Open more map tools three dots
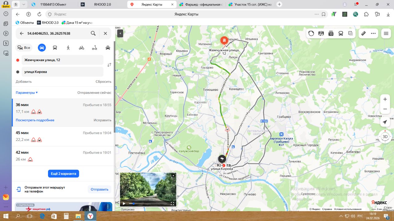This screenshot has width=394, height=221. (373, 33)
